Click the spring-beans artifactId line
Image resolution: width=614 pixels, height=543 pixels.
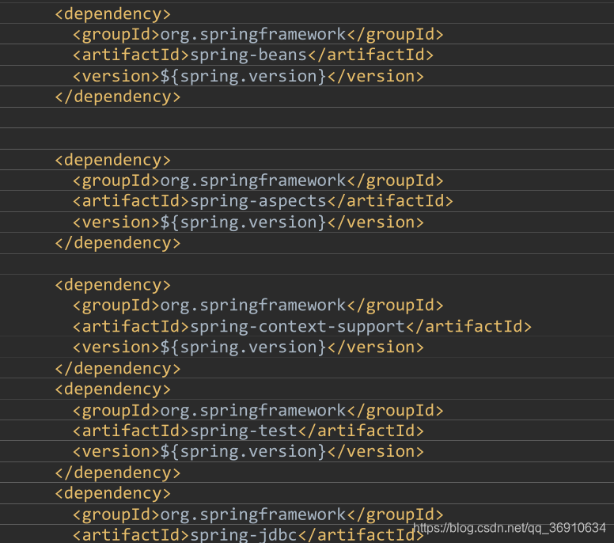253,55
